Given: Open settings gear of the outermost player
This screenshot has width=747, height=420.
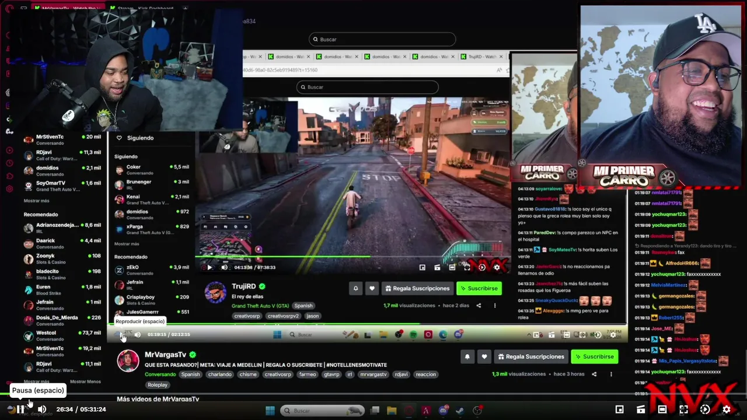Looking at the screenshot, I should (x=727, y=409).
